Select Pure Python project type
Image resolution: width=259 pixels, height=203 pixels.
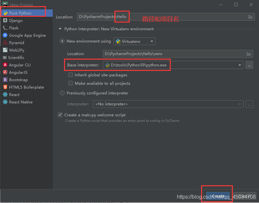20,13
